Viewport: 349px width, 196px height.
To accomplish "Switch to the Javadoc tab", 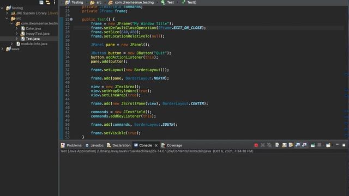I will [94, 145].
